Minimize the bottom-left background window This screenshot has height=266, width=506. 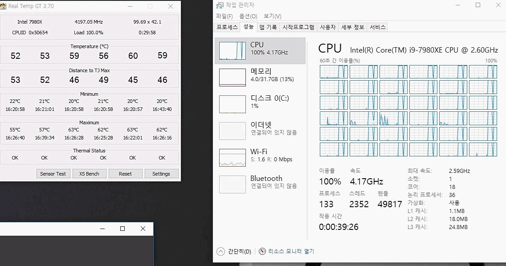pyautogui.click(x=102, y=229)
